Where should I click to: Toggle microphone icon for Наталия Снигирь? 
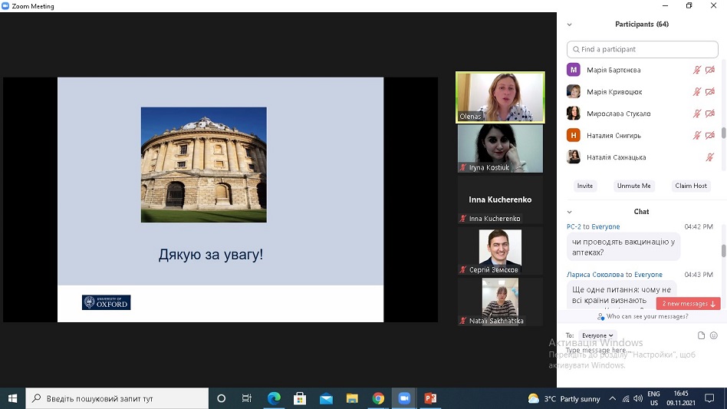point(697,136)
